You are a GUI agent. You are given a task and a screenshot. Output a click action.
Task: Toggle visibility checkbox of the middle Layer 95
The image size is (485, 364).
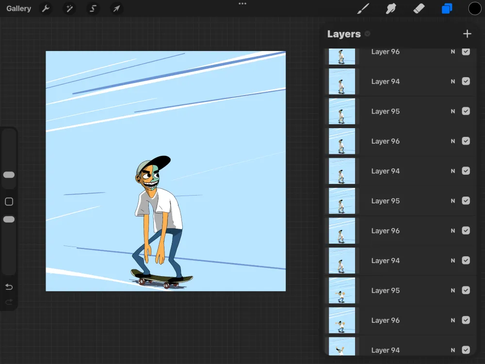click(x=466, y=200)
